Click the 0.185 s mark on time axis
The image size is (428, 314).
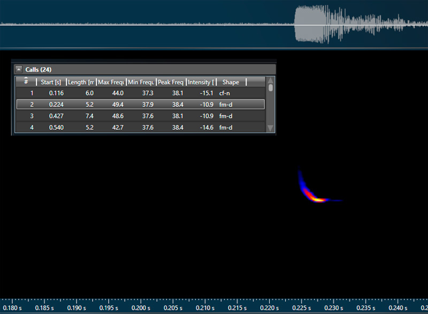point(44,308)
